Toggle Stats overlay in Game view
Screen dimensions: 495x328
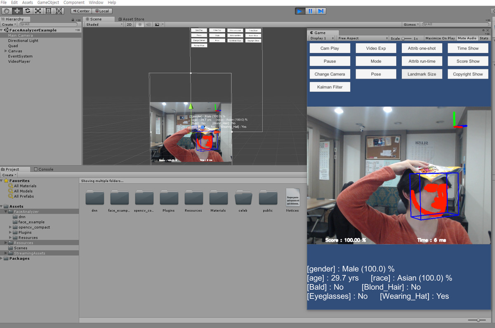tap(484, 38)
